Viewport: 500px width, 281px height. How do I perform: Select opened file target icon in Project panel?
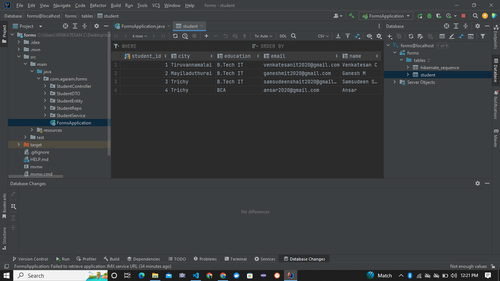(x=66, y=26)
